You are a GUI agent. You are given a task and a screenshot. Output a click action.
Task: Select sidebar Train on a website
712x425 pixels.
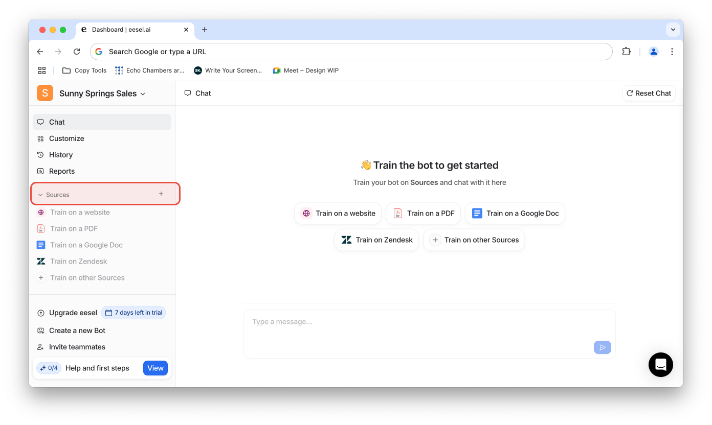pos(80,212)
